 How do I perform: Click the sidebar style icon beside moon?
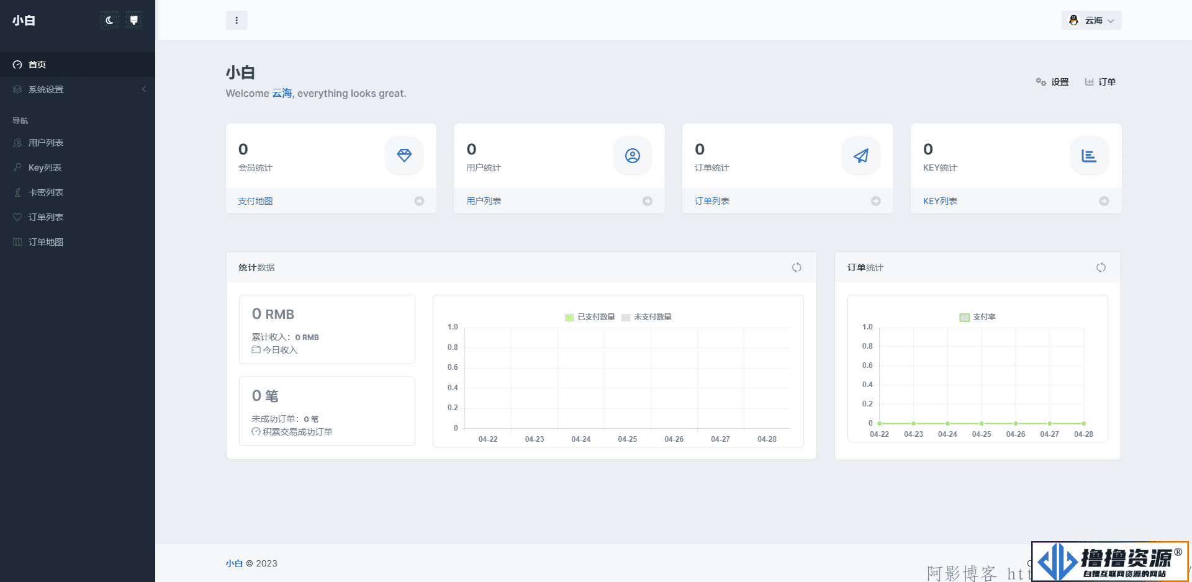[133, 20]
